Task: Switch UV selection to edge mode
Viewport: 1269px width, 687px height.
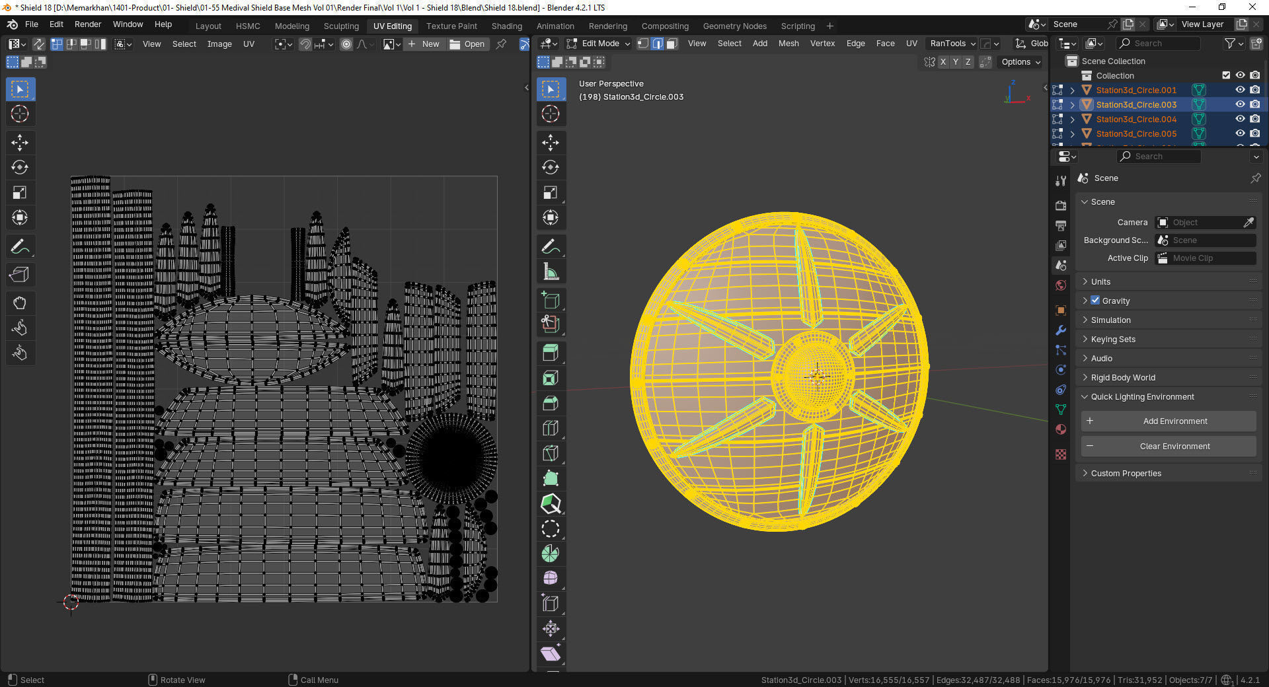Action: coord(71,44)
